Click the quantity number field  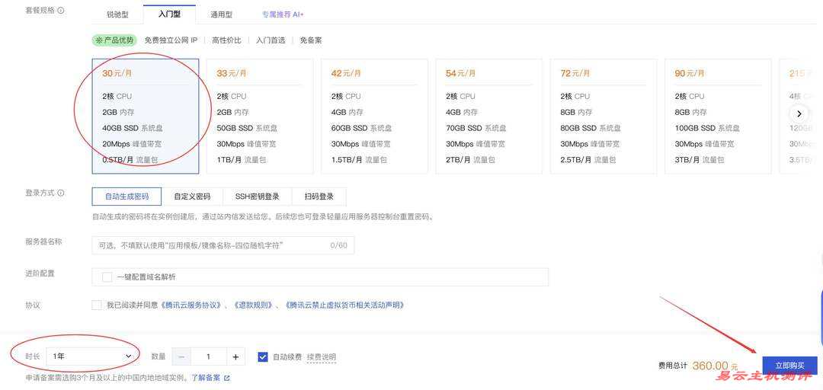pyautogui.click(x=208, y=356)
